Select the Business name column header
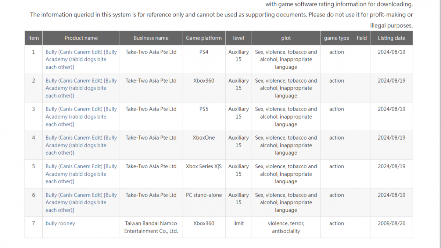Viewport: 441px width, 248px height. 151,38
